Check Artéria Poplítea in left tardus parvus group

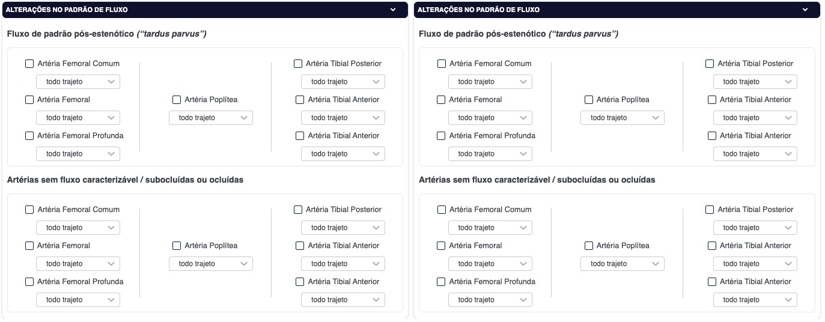[177, 100]
